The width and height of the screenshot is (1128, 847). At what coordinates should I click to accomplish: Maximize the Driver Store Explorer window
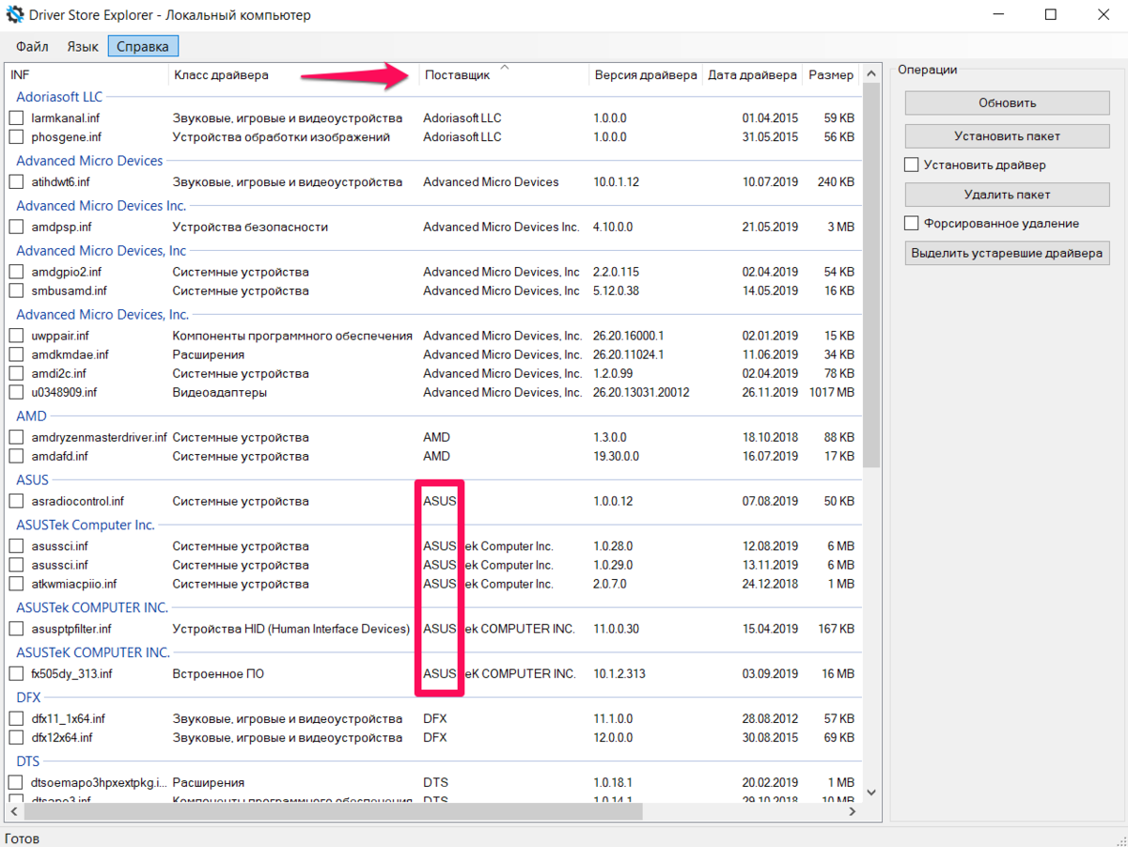point(1051,15)
